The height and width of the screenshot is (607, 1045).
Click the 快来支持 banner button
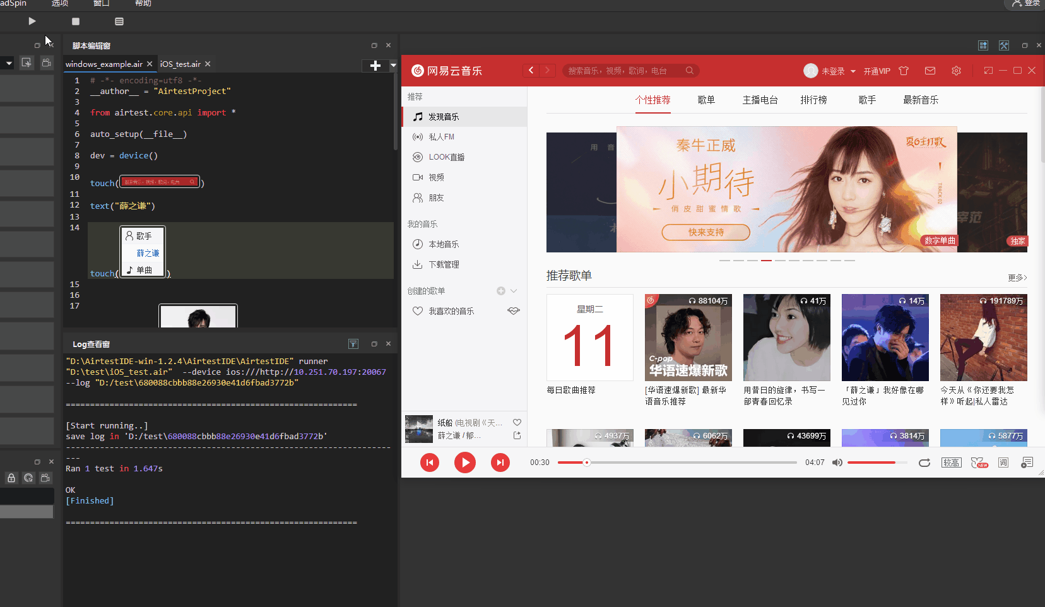click(706, 232)
